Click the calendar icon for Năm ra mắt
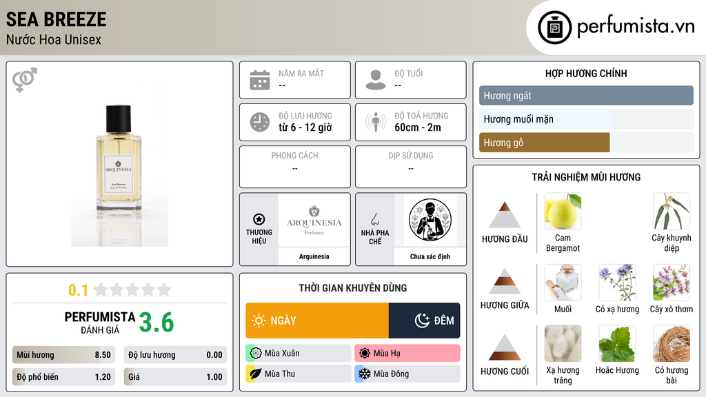 (x=260, y=80)
